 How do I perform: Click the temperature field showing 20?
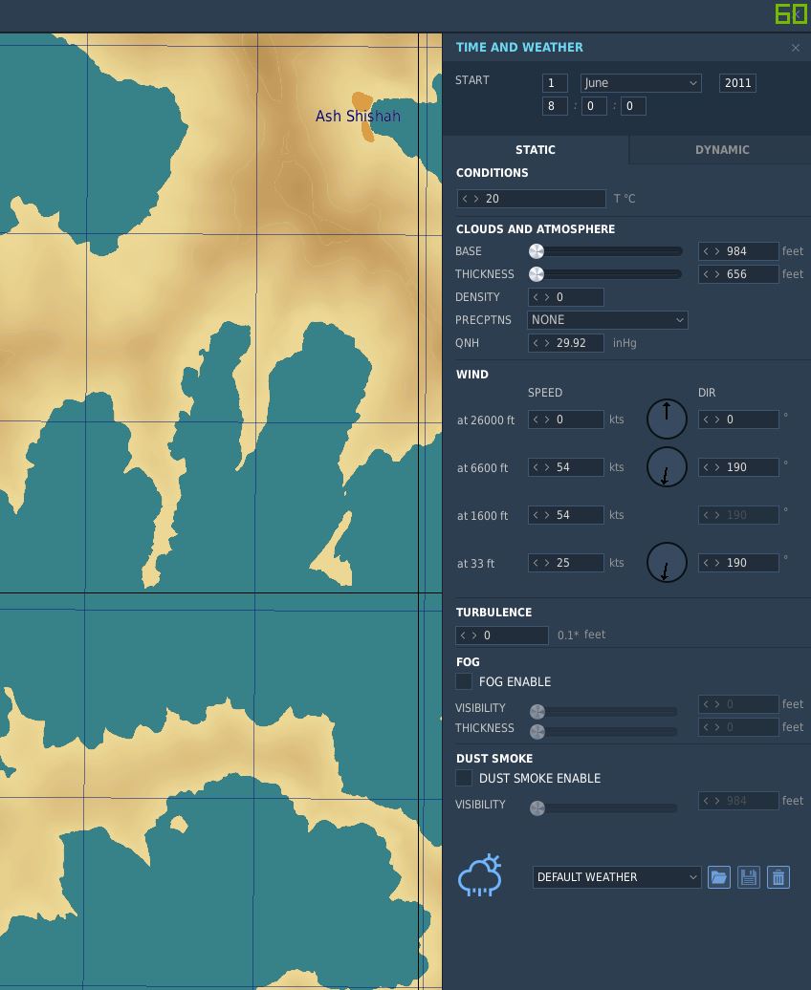(531, 199)
